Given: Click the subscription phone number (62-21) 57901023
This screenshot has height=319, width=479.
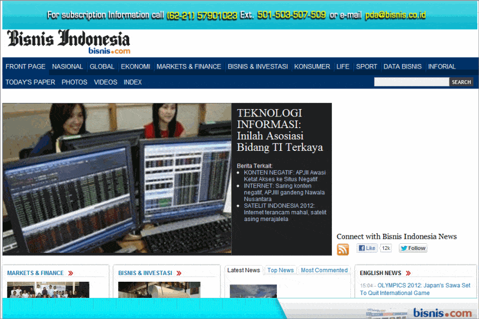Looking at the screenshot, I should (x=202, y=15).
